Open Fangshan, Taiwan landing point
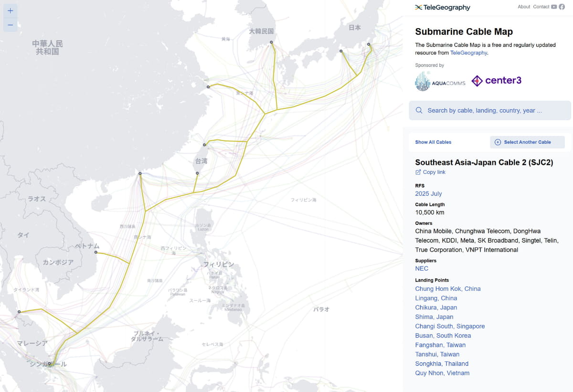The image size is (573, 392). pyautogui.click(x=440, y=345)
